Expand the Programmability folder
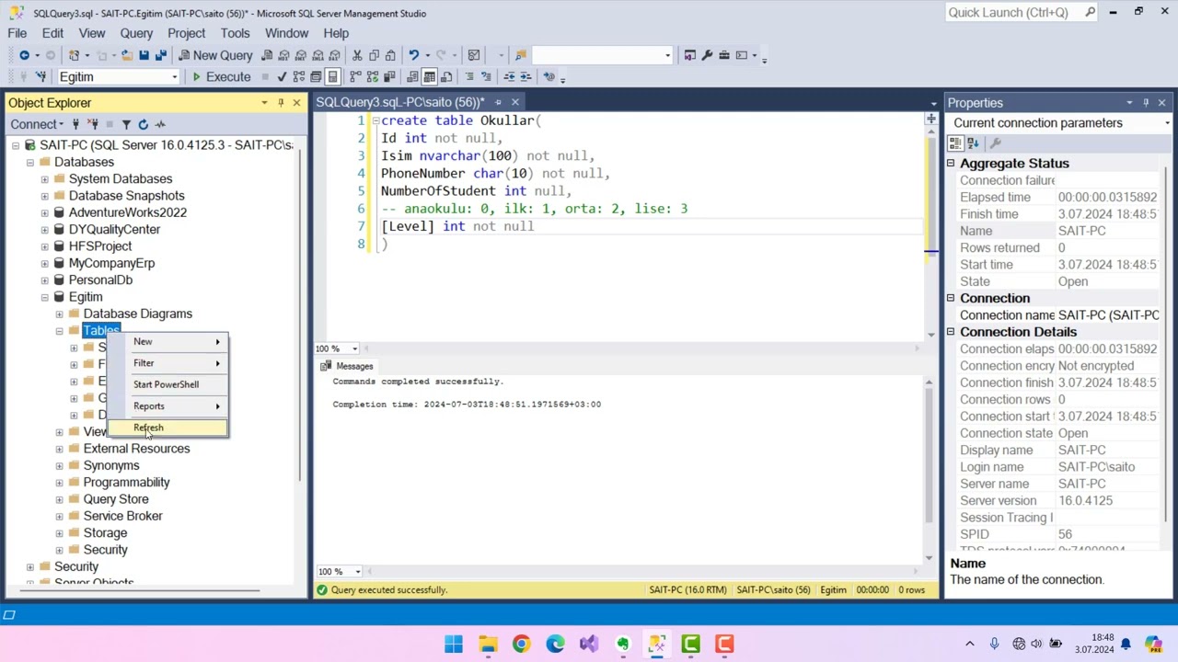1178x662 pixels. (x=60, y=483)
